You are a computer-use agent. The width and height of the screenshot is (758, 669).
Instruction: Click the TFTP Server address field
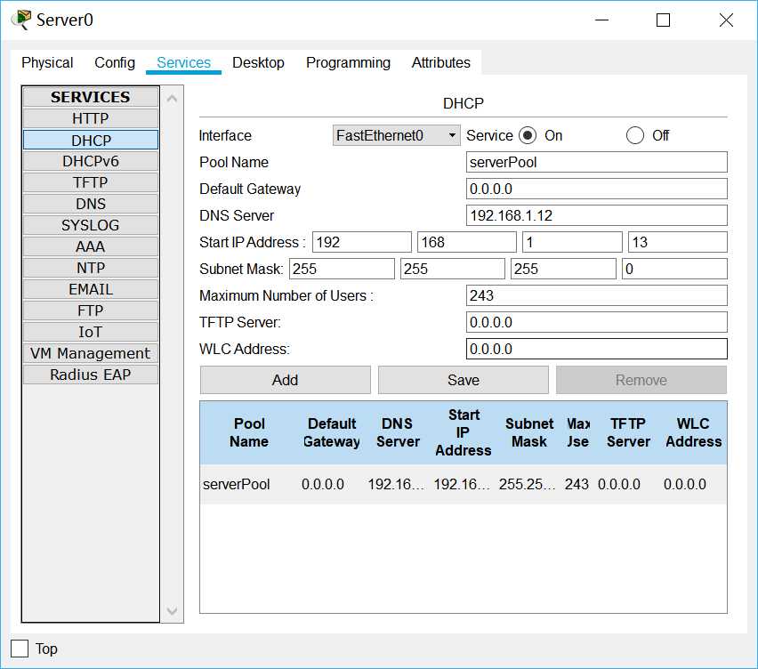click(x=597, y=322)
